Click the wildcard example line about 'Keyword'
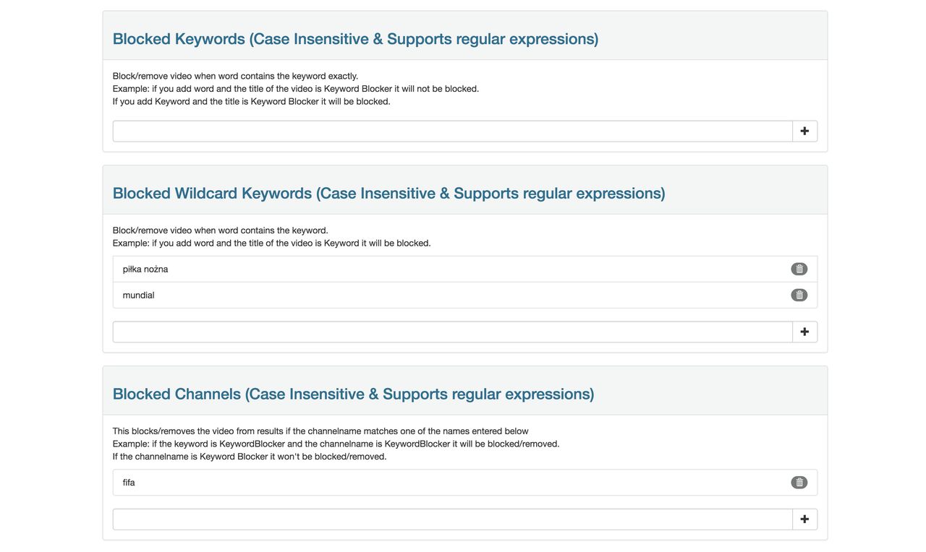The width and height of the screenshot is (926, 552). pyautogui.click(x=271, y=243)
